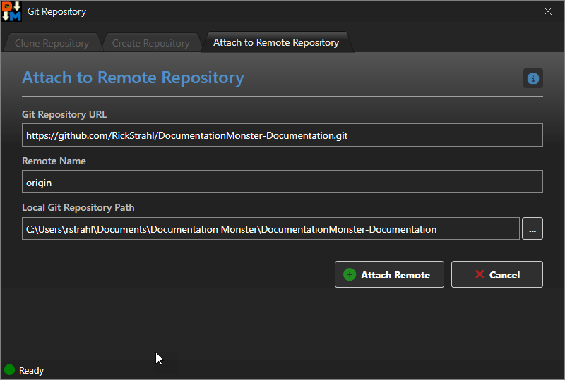
Task: Click the blue info help icon
Action: (x=533, y=78)
